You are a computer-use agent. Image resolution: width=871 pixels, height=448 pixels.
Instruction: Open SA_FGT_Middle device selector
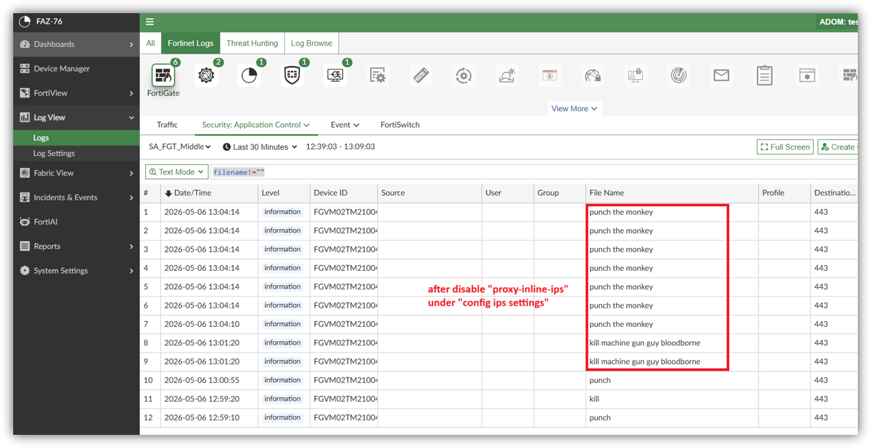(x=179, y=147)
